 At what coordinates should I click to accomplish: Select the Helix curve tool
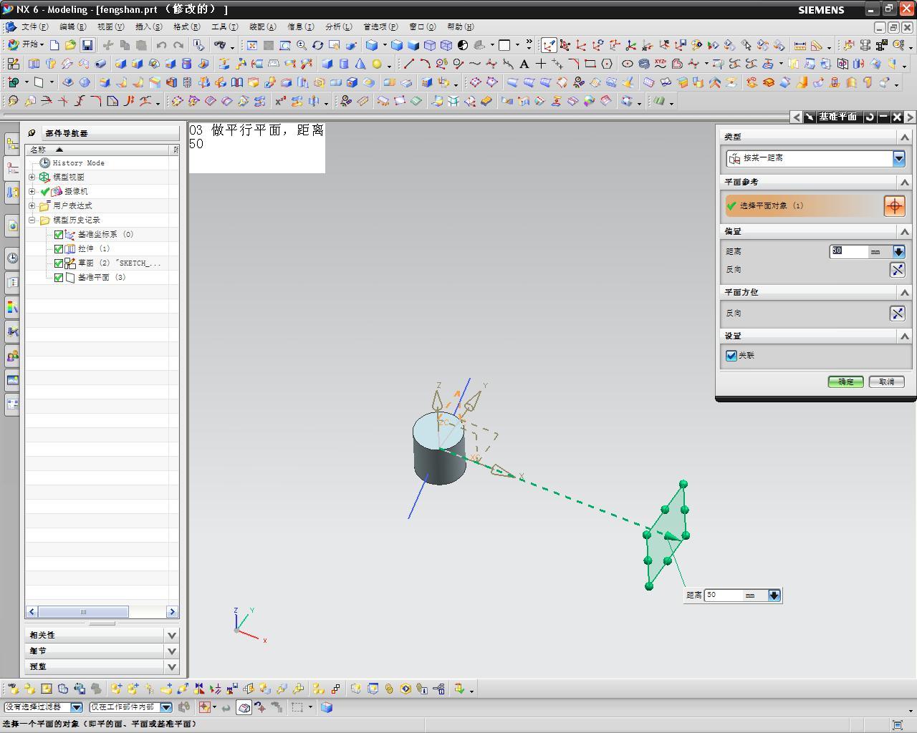click(x=644, y=64)
